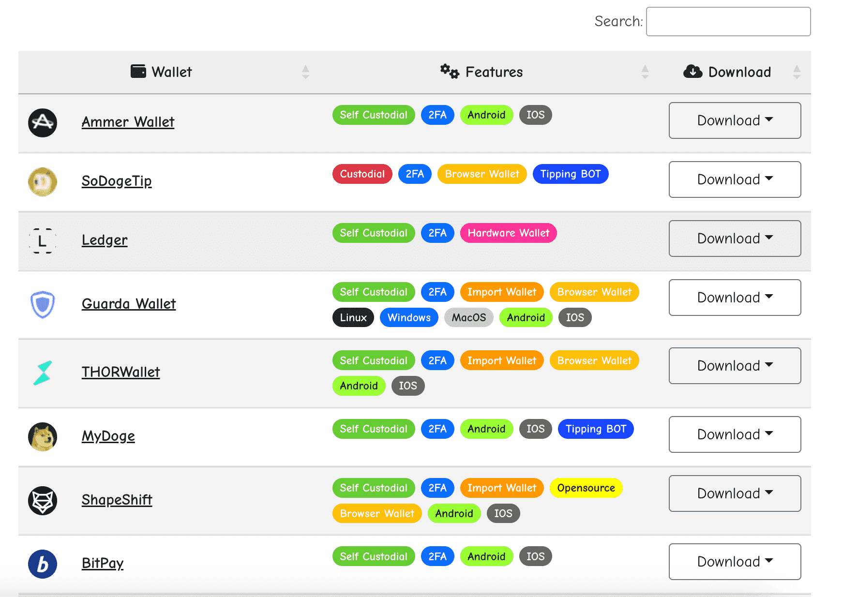The height and width of the screenshot is (597, 843).
Task: Click the Self Custodial tag on Ammer Wallet
Action: 374,115
